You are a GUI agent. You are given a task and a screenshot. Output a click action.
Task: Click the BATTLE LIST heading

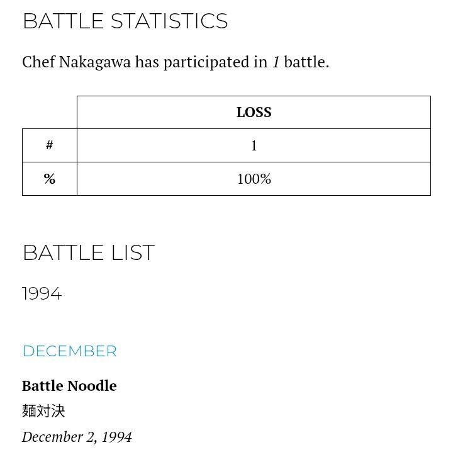pos(88,253)
